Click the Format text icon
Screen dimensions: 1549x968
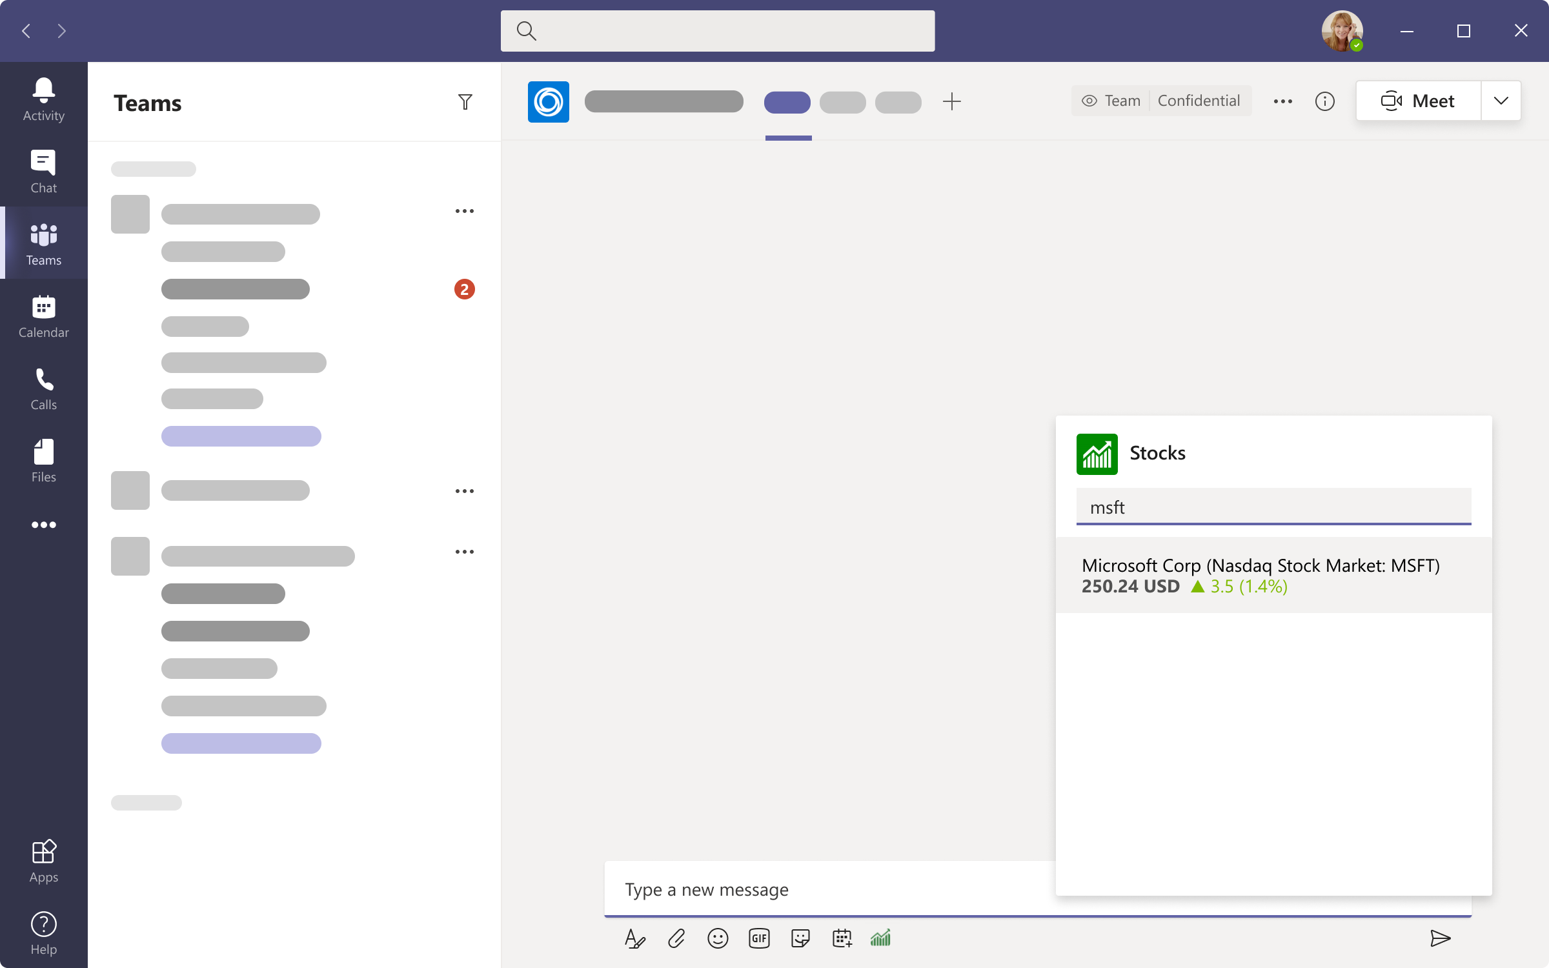(634, 938)
